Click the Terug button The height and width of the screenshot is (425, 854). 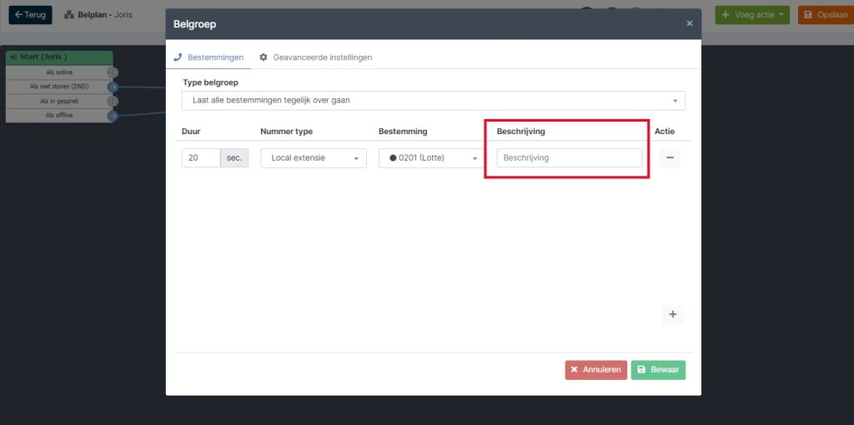click(x=31, y=15)
